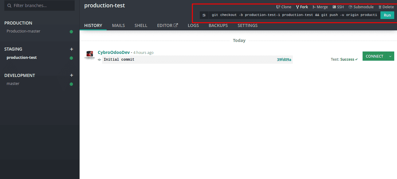Screen dimensions: 397x179
Task: Focus the git checkout command field
Action: (294, 15)
